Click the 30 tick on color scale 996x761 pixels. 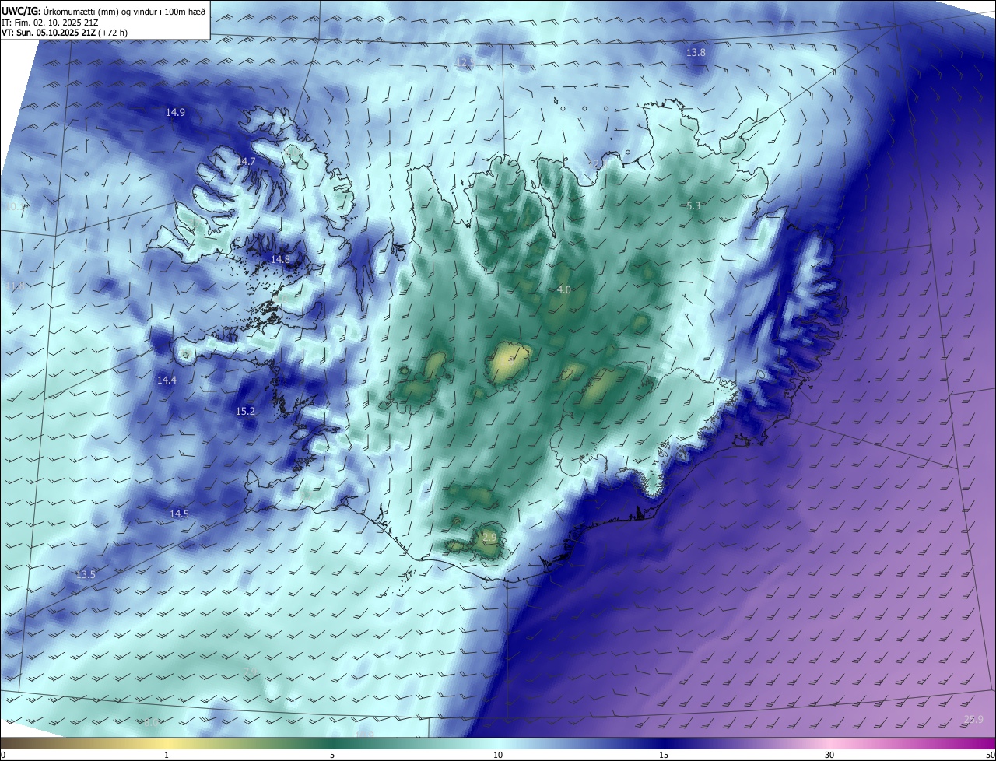click(x=829, y=755)
